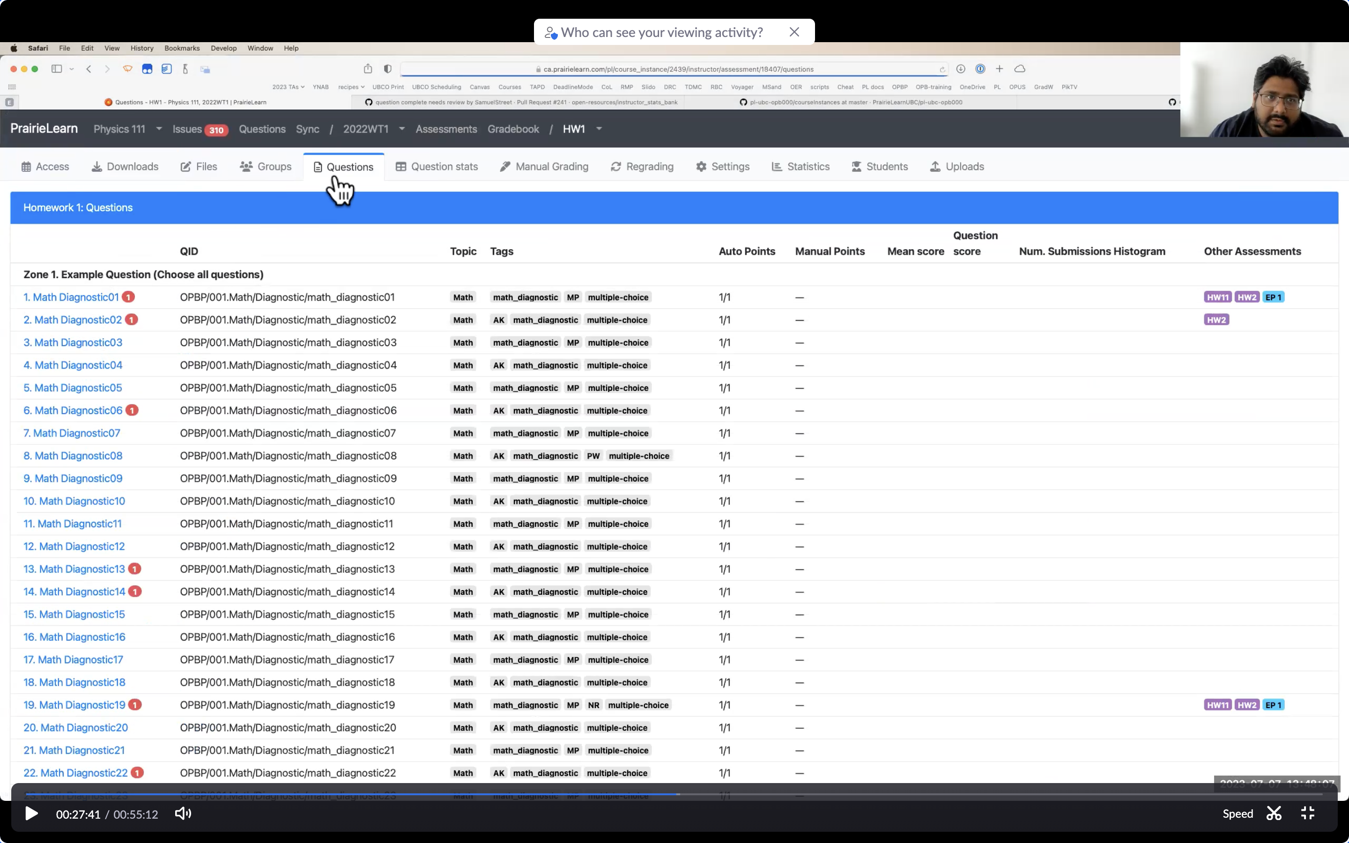Reload page in address bar

[942, 69]
